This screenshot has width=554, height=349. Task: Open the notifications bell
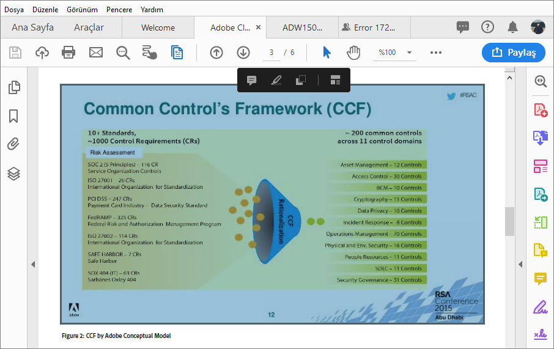[x=512, y=27]
